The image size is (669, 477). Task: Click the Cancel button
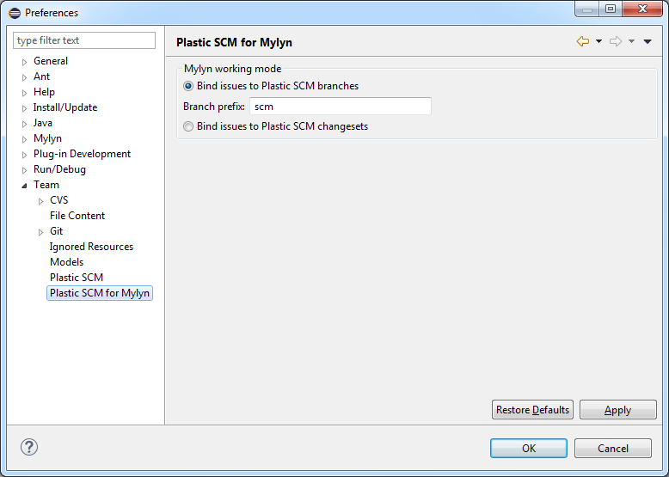pyautogui.click(x=613, y=448)
